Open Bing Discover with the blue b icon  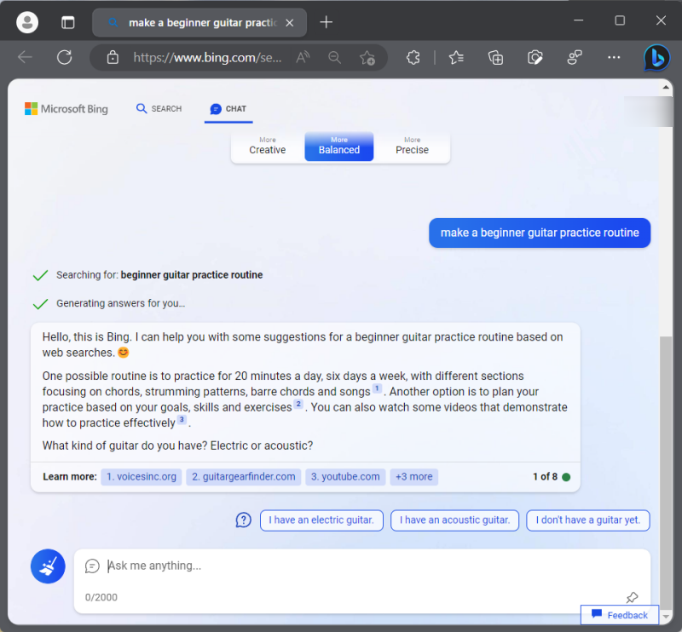(x=656, y=57)
